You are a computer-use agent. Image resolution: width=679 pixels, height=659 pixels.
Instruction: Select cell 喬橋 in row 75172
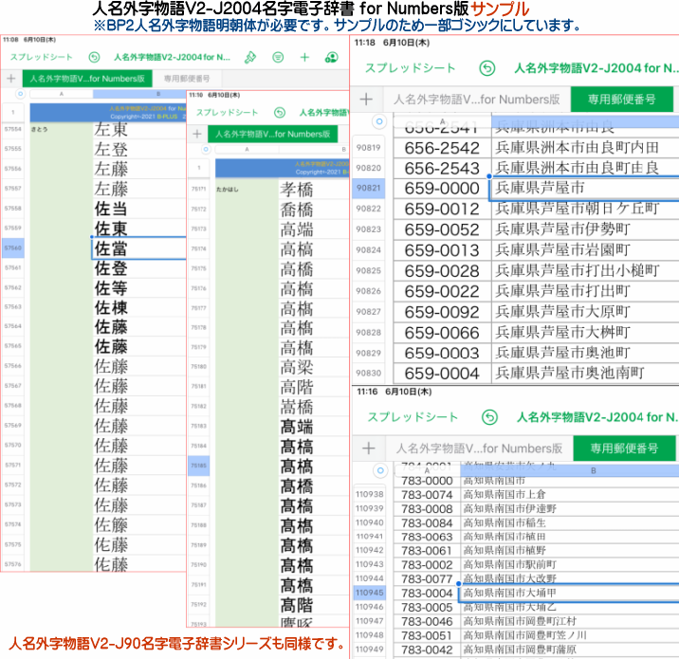coord(314,210)
